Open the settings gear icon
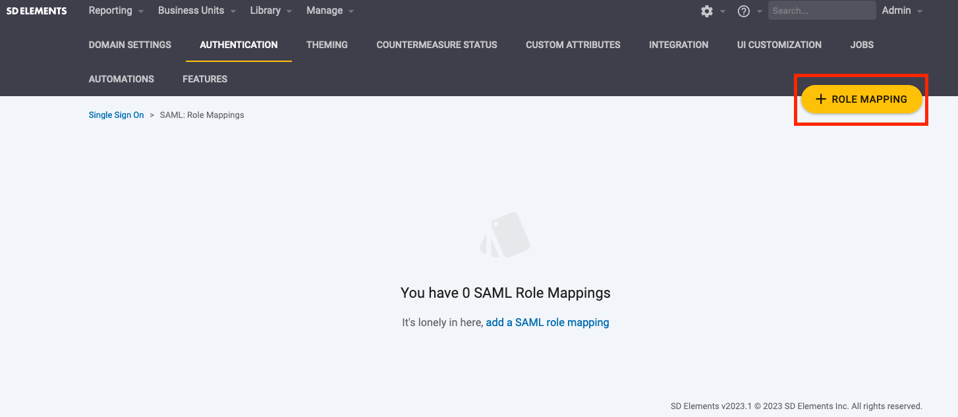958x417 pixels. [706, 11]
